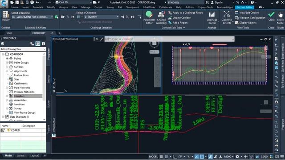Click the MODEL status bar button

(153, 156)
